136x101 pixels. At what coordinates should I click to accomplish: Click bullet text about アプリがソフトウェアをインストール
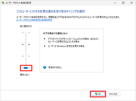pos(73,40)
